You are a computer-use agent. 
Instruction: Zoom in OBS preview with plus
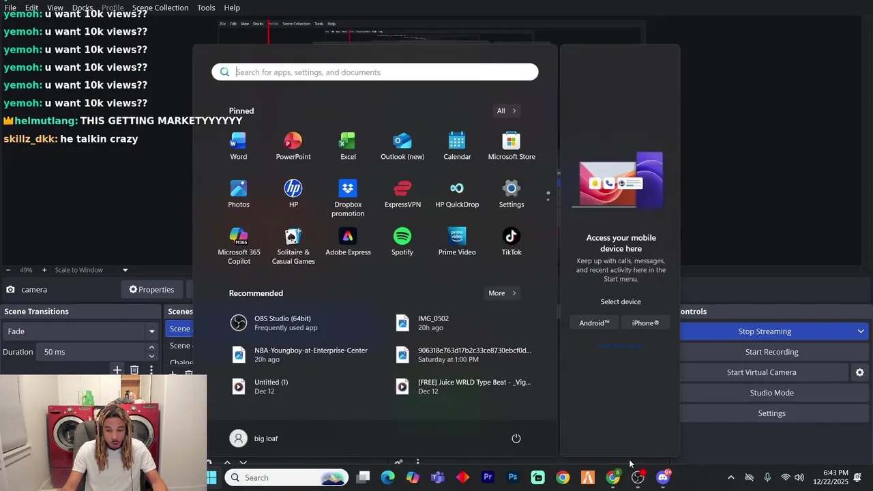click(44, 270)
